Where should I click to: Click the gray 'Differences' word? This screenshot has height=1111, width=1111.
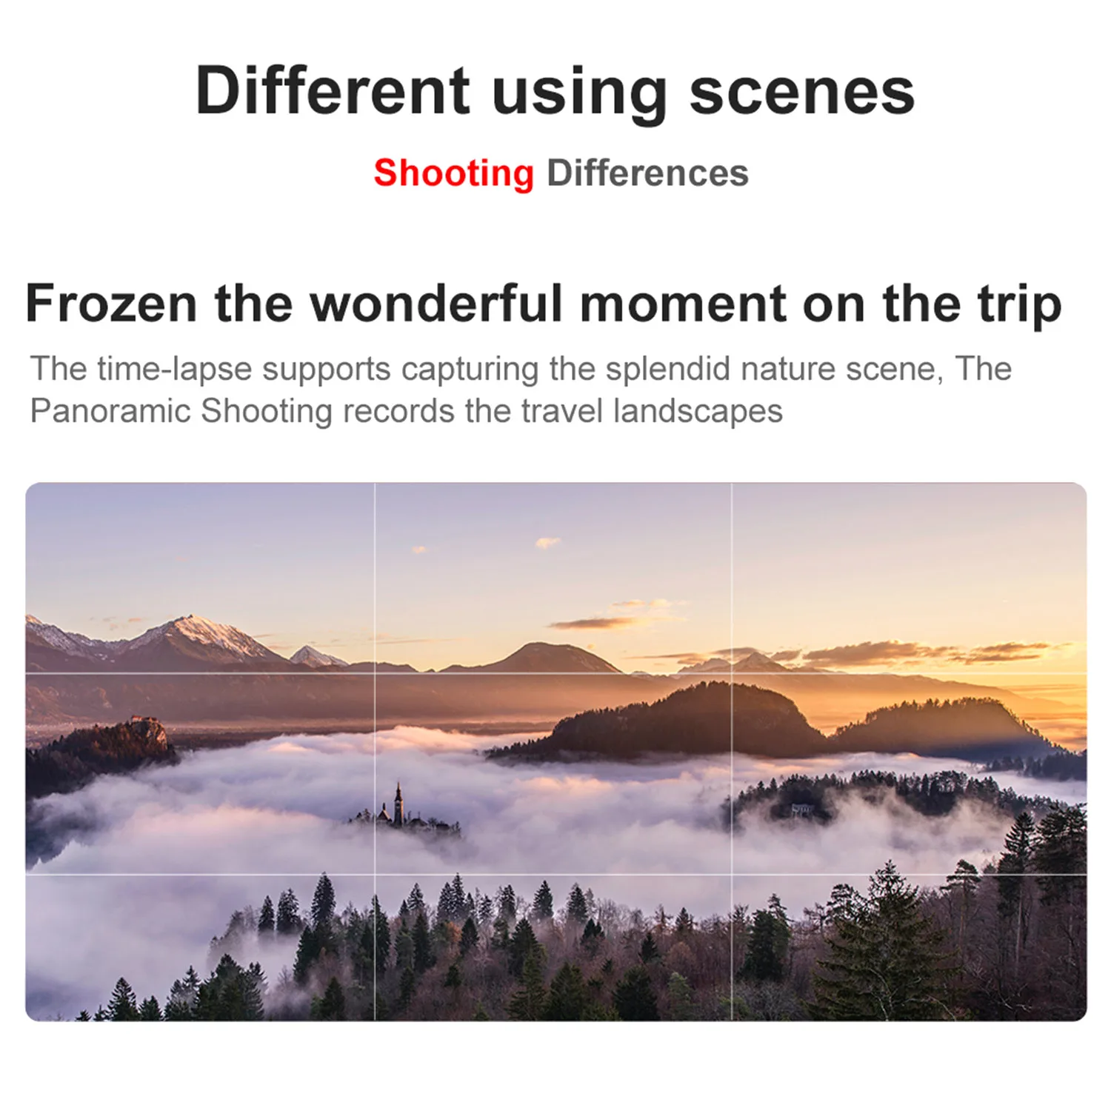point(647,173)
